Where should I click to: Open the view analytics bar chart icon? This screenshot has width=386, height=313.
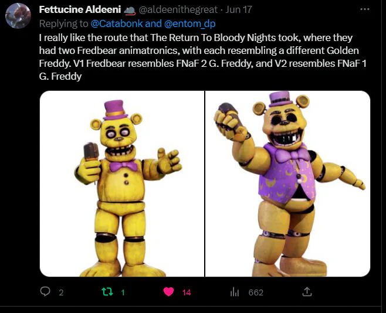coord(235,292)
